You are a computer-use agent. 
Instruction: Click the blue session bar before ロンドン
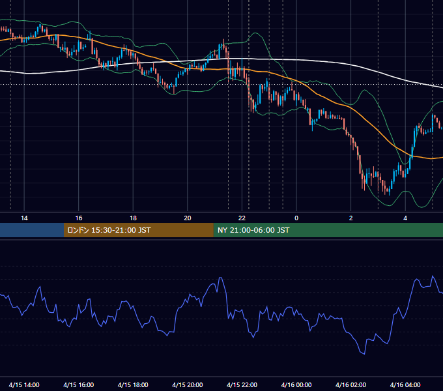[x=32, y=230]
